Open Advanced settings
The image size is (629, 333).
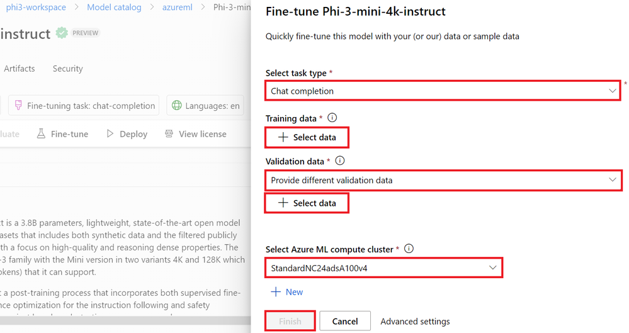(415, 321)
